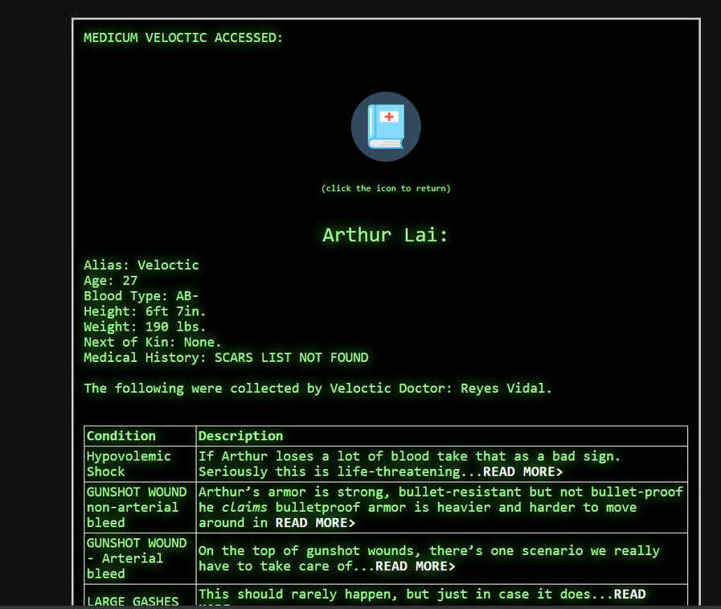Click the Condition column header
This screenshot has height=609, width=721.
coord(121,436)
